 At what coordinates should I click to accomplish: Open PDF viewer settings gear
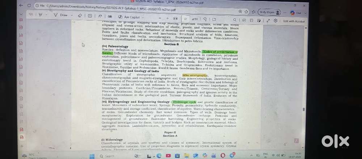pyautogui.click(x=275, y=21)
